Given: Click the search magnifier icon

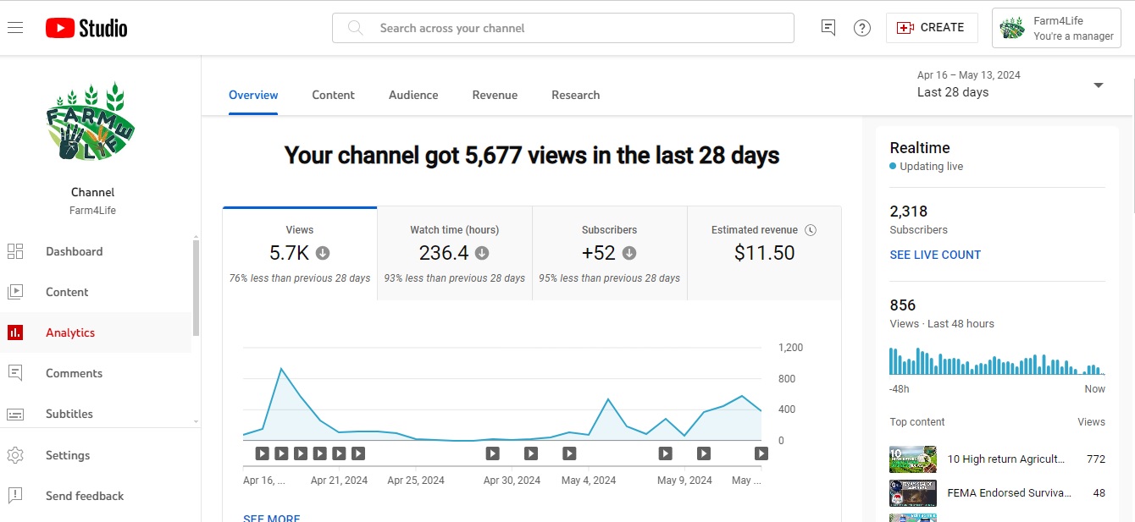Looking at the screenshot, I should (x=356, y=28).
